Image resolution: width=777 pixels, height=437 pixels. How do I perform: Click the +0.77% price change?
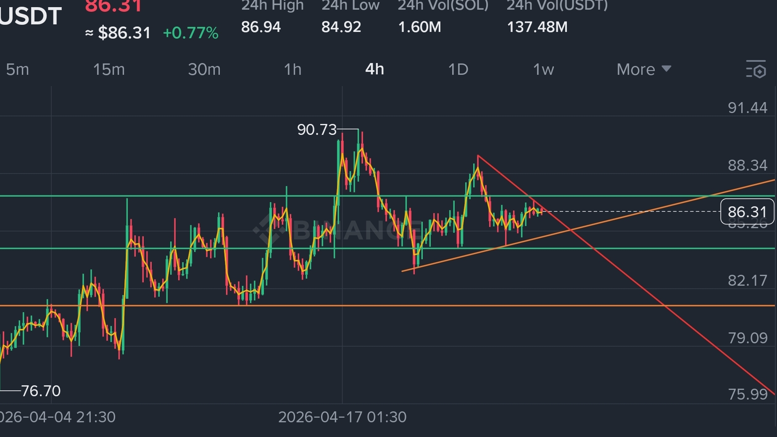tap(191, 33)
